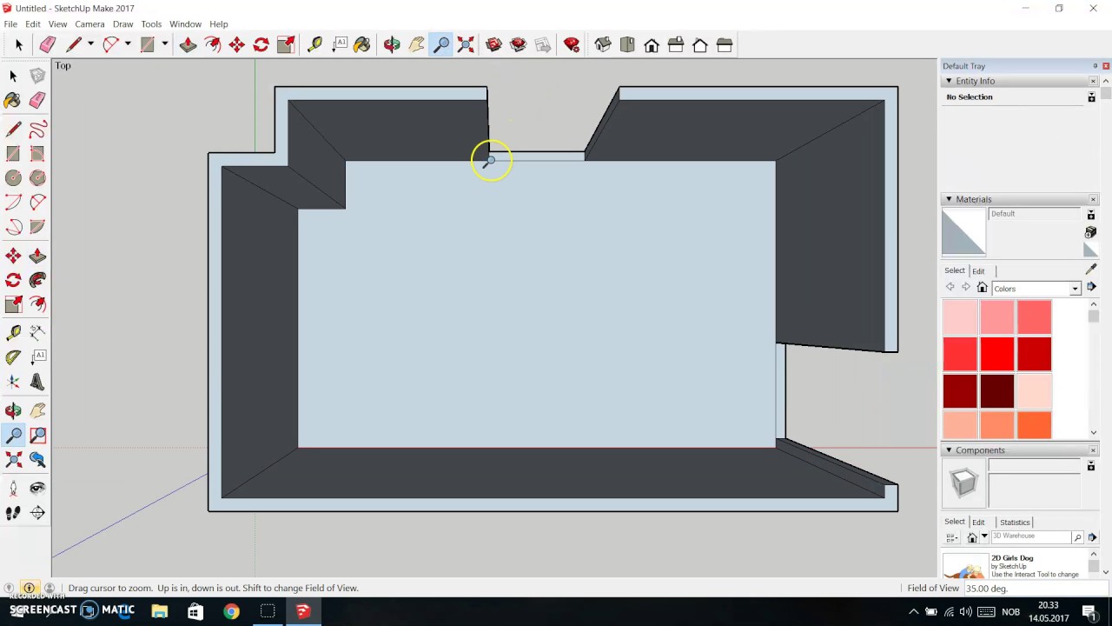Open the Draw menu
Screen dimensions: 1112x626
pyautogui.click(x=122, y=24)
